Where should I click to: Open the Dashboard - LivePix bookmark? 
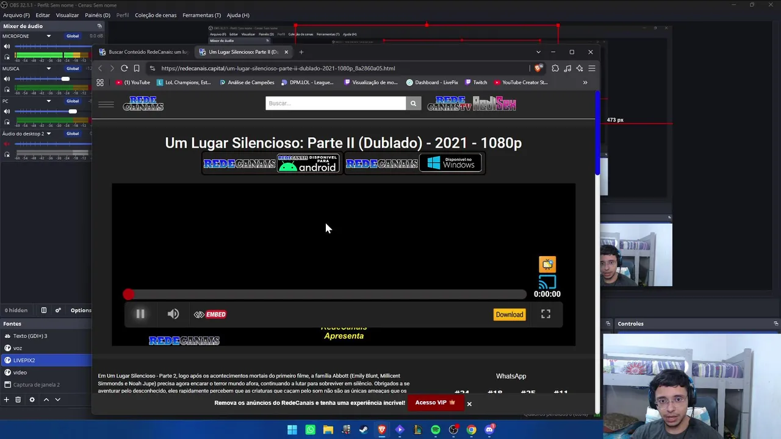pyautogui.click(x=432, y=82)
